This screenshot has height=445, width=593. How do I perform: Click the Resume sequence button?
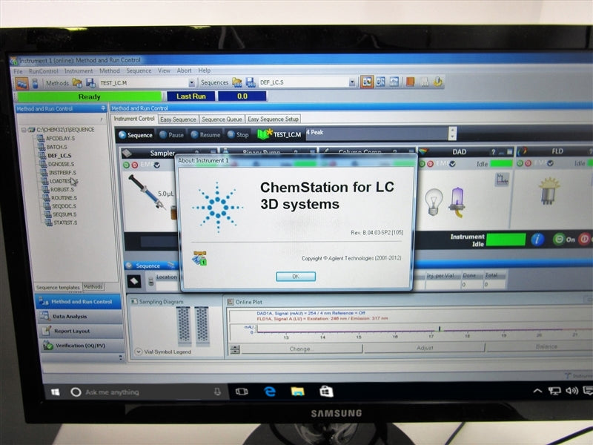tap(205, 135)
